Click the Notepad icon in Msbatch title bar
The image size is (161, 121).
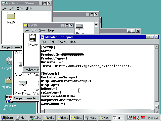coord(42,37)
